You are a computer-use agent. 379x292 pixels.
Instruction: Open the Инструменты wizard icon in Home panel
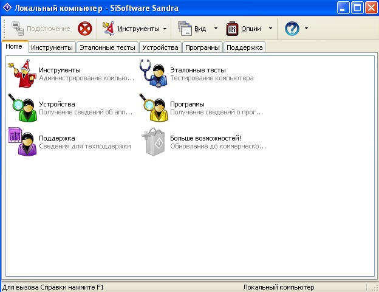coord(22,74)
